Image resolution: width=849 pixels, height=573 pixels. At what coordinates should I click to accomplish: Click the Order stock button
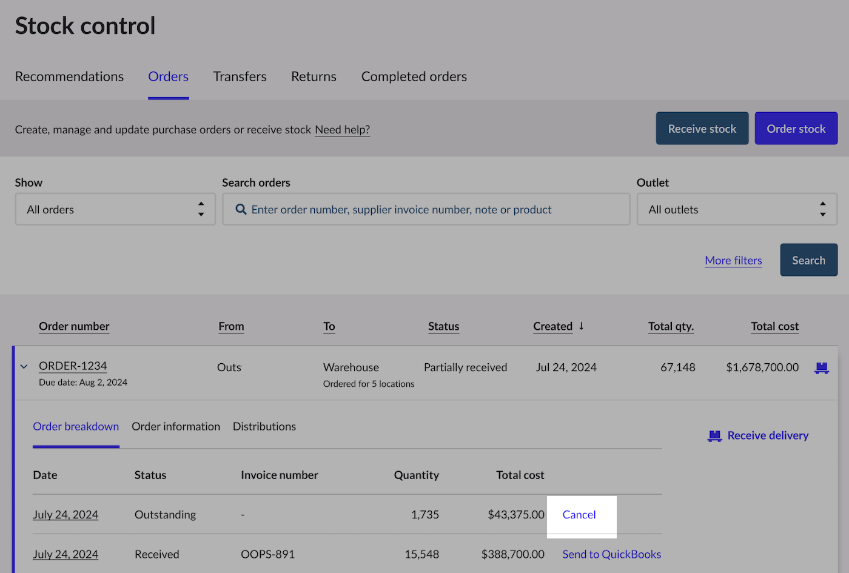pos(796,129)
